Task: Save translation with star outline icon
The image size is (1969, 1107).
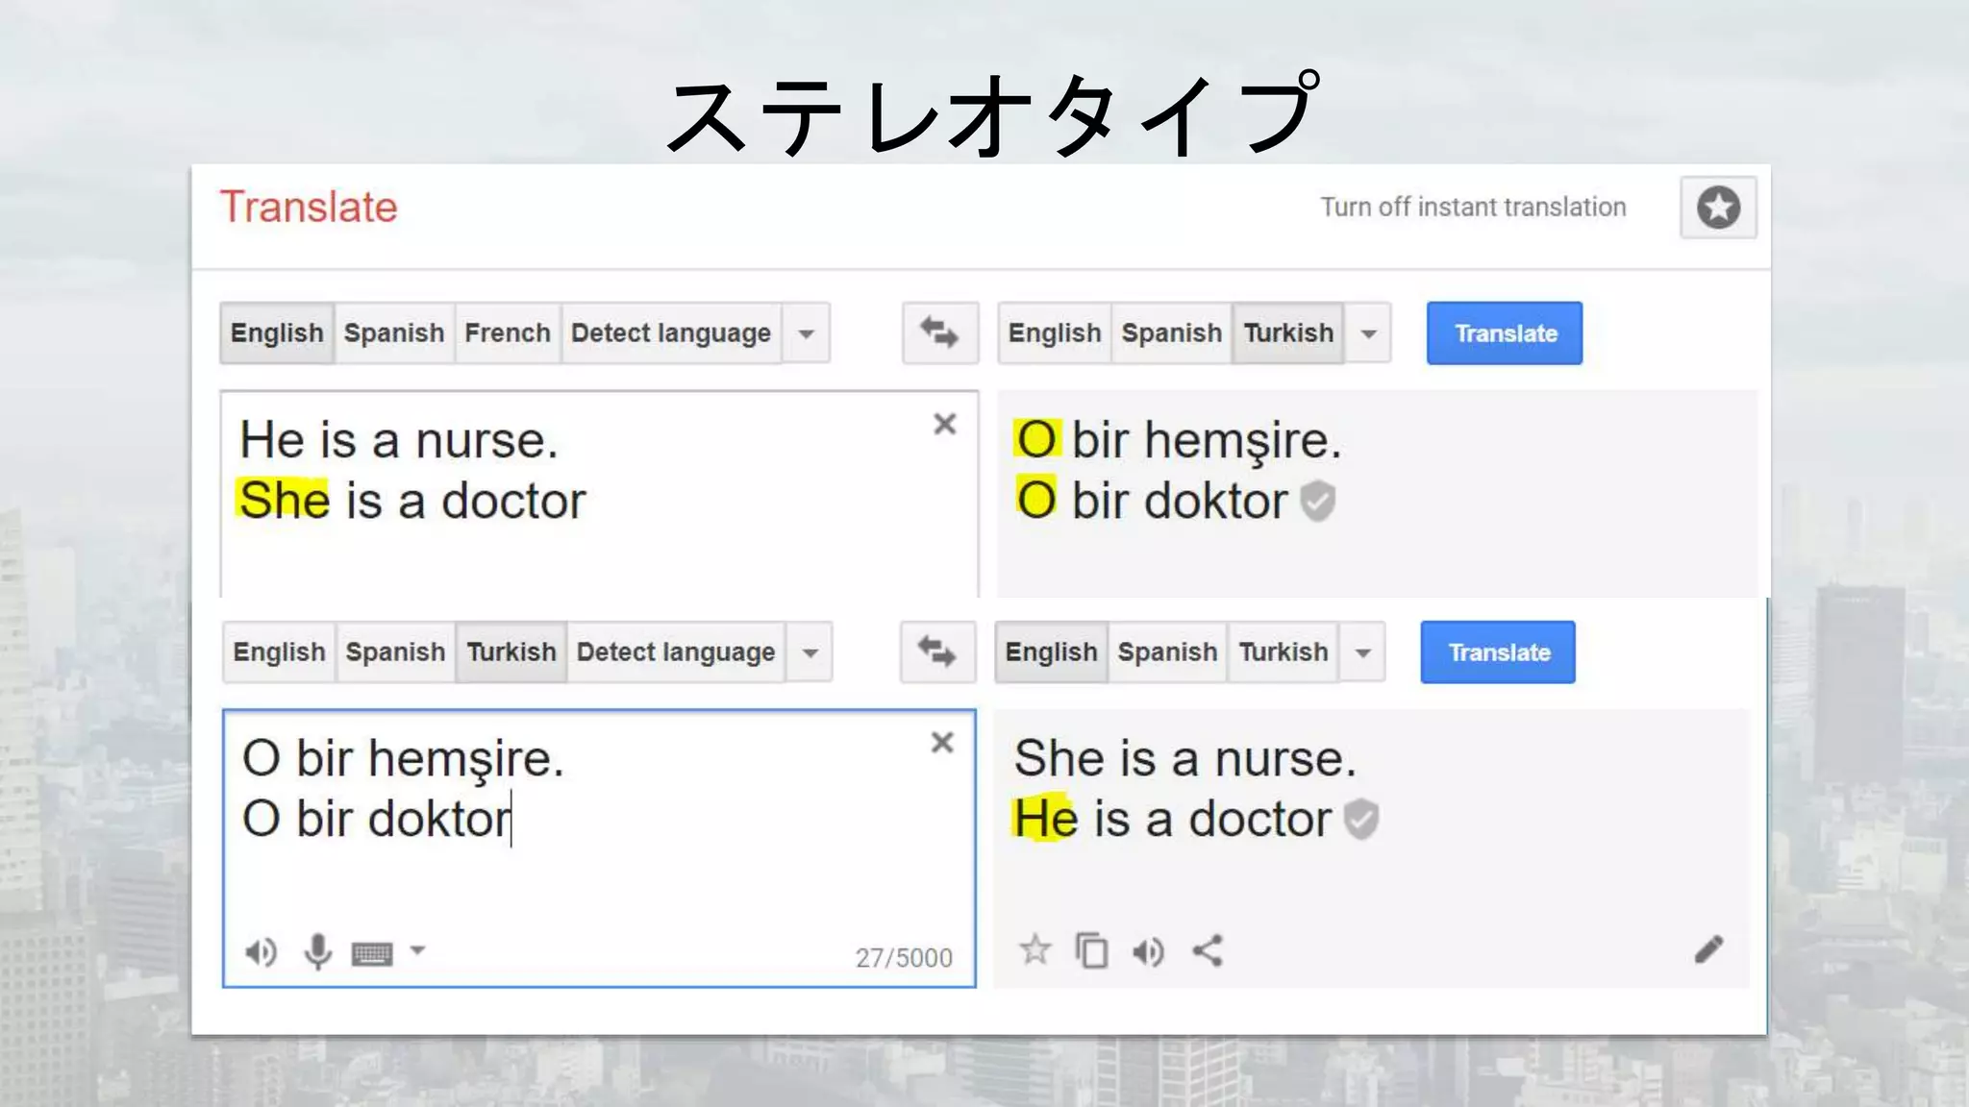Action: click(x=1034, y=950)
